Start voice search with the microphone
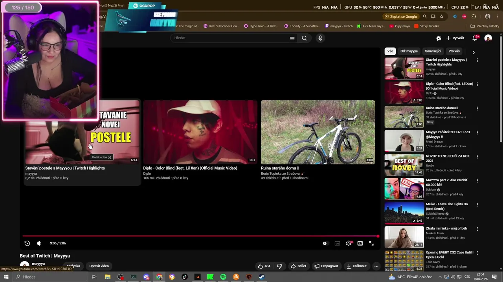This screenshot has height=282, width=503. click(320, 38)
